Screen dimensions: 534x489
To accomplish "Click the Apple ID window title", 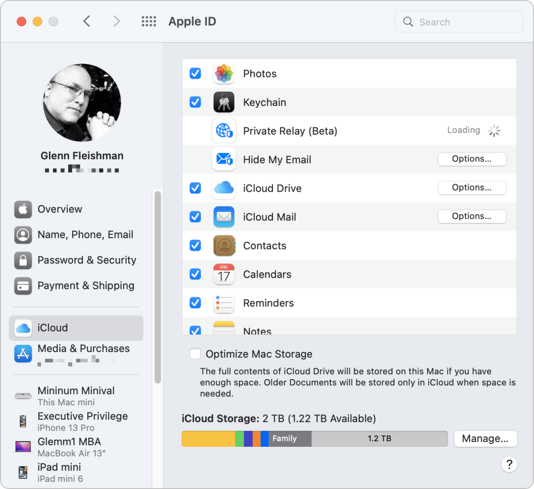I will click(192, 21).
